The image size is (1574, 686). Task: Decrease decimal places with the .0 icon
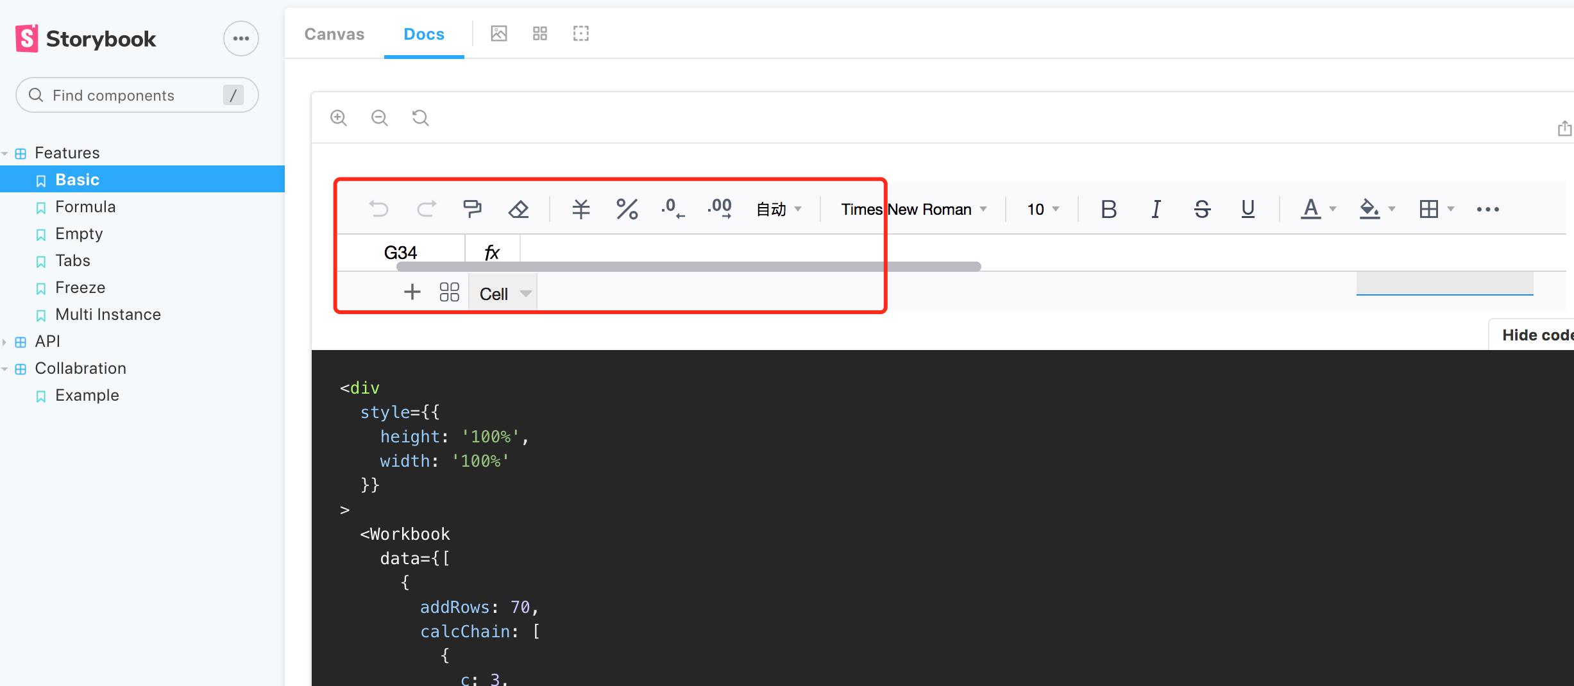671,208
